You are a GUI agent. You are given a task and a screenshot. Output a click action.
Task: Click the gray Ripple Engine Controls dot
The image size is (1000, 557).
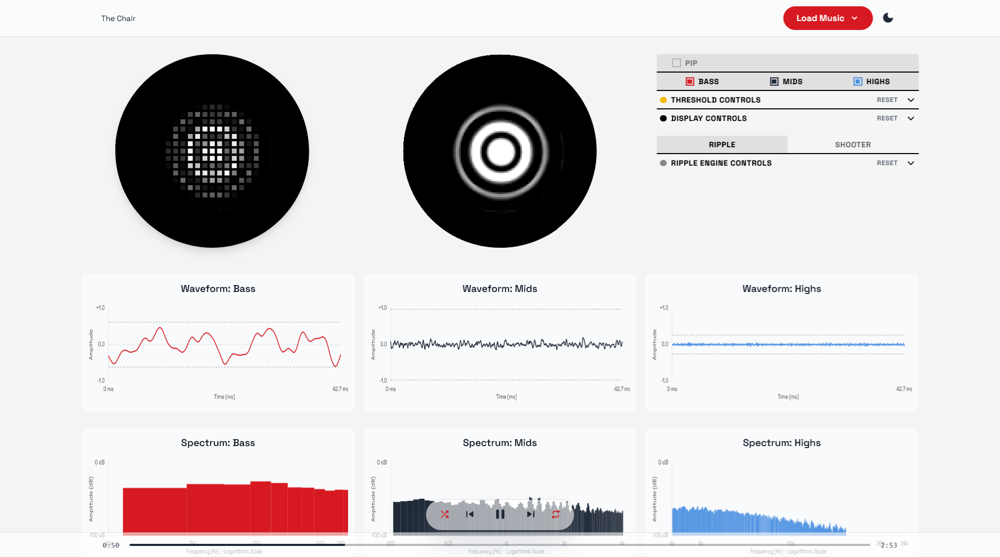coord(663,163)
